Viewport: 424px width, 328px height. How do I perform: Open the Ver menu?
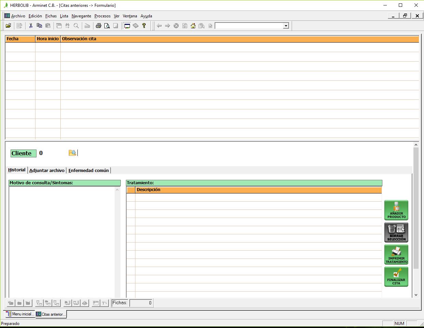117,16
